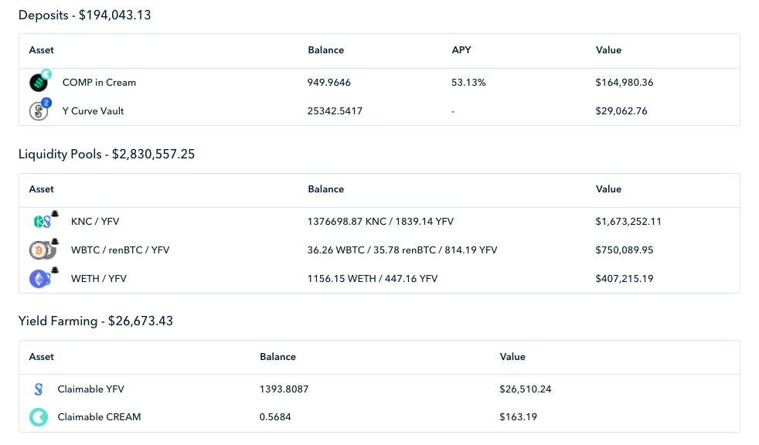Click the Claimable CREAM label
Screen dimensions: 759x445
pos(99,417)
